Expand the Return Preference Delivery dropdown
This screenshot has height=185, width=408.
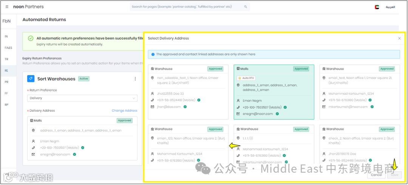(82, 98)
